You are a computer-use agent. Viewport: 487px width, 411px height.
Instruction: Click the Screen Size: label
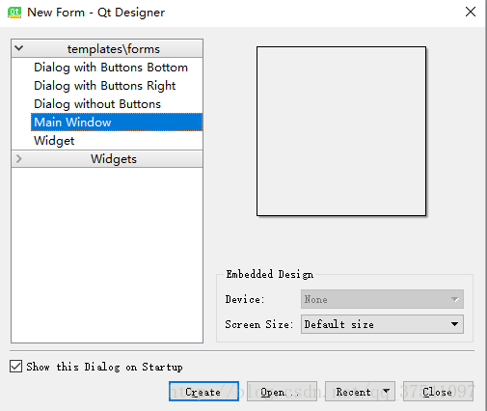coord(259,324)
